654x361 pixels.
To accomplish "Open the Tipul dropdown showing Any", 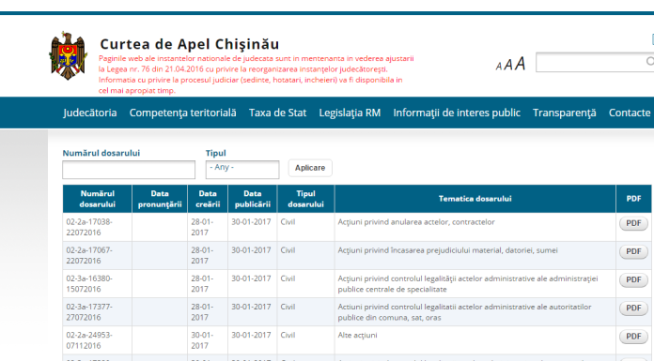I will coord(242,170).
